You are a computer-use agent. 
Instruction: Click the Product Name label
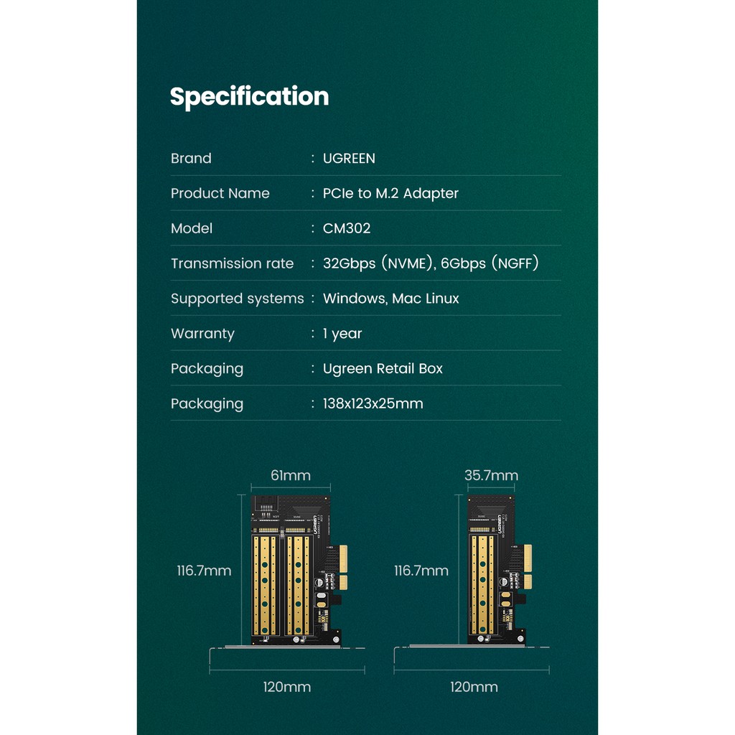[220, 194]
